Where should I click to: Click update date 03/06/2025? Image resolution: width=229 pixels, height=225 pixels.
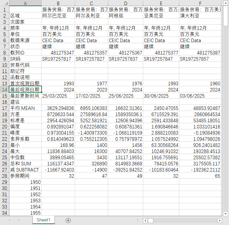[x=200, y=96]
